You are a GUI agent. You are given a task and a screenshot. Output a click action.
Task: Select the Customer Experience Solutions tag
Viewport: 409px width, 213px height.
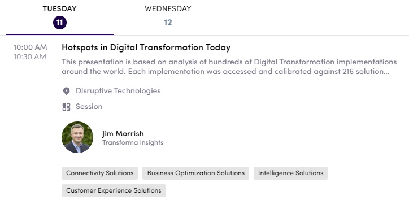[x=114, y=190]
